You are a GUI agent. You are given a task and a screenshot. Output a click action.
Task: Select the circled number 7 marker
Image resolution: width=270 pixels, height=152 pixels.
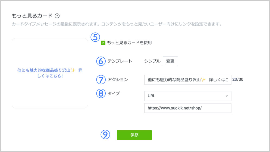click(101, 80)
